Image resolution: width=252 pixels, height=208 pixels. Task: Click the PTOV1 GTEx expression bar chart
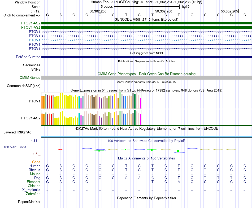91,101
